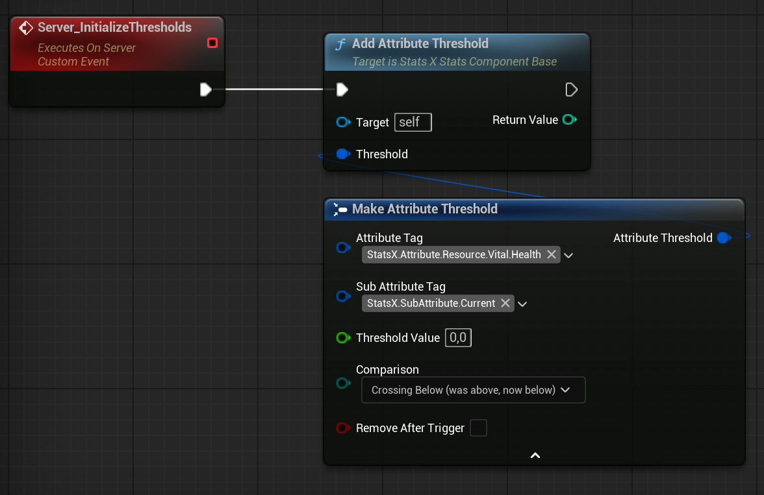
Task: Open the Sub Attribute Tag dropdown
Action: 522,303
